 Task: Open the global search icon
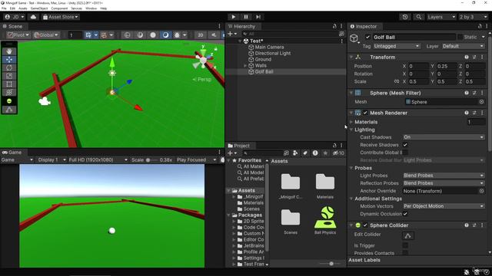click(418, 17)
